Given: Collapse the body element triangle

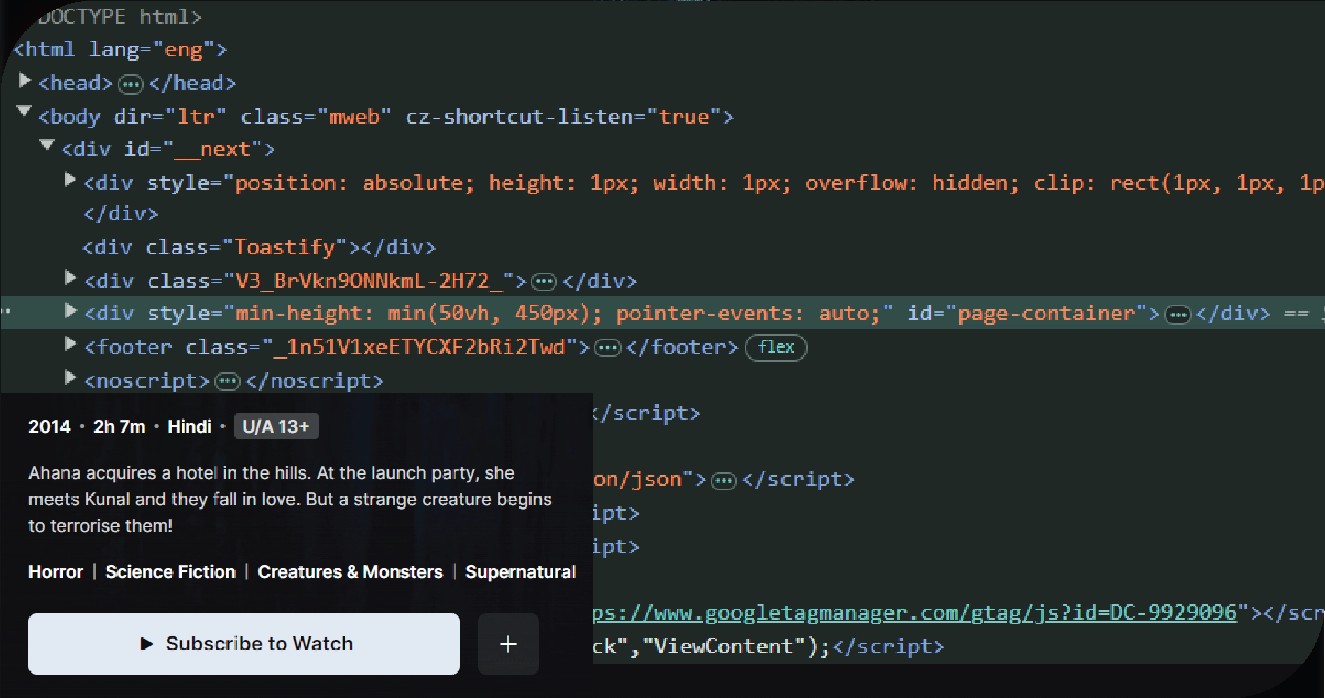Looking at the screenshot, I should click(24, 112).
